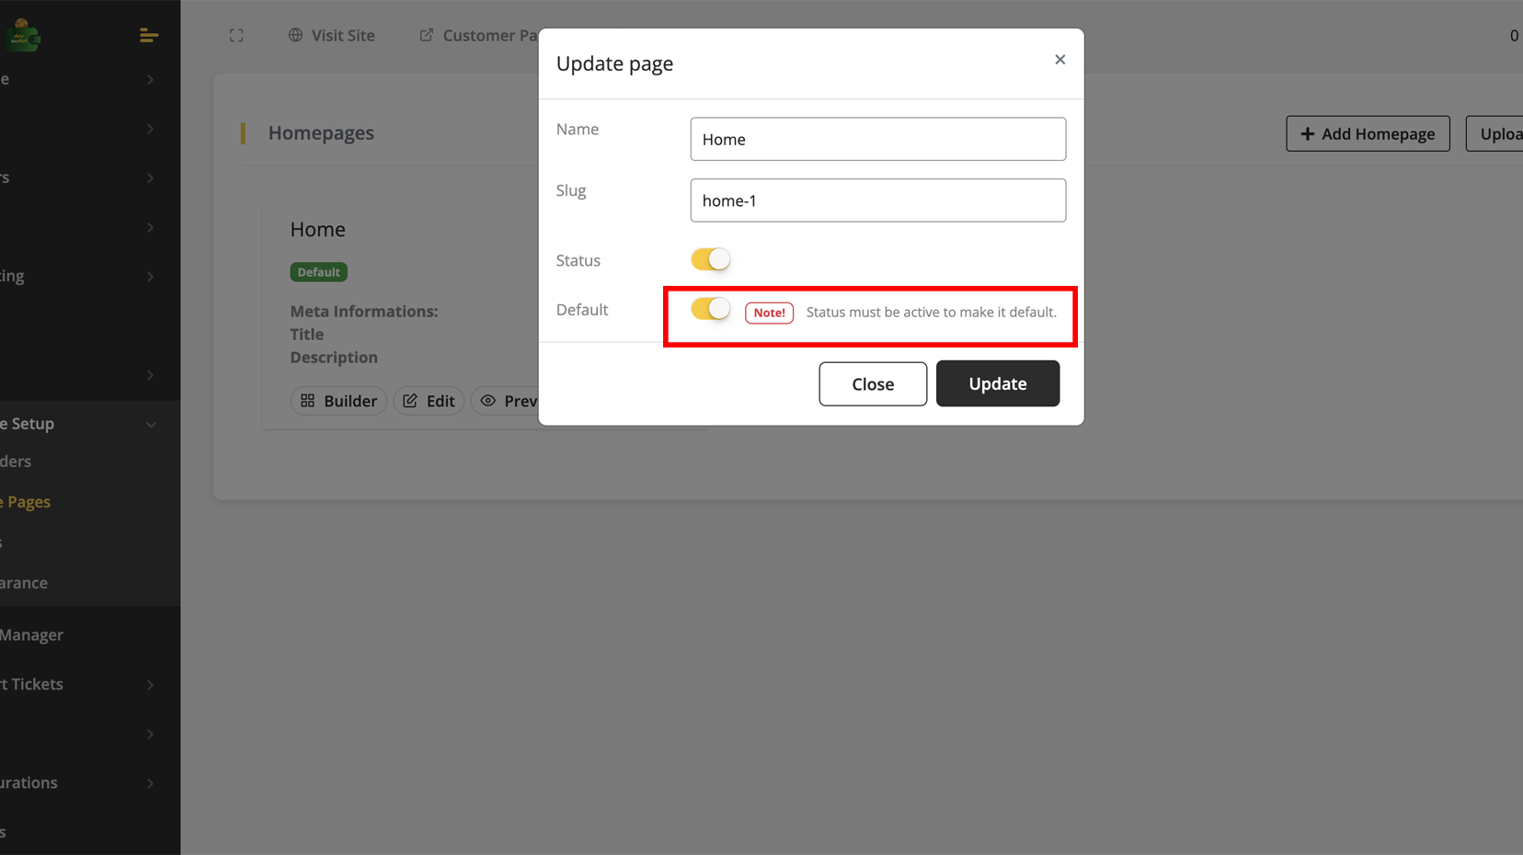
Task: Close the Update page dialog with X
Action: pyautogui.click(x=1059, y=60)
